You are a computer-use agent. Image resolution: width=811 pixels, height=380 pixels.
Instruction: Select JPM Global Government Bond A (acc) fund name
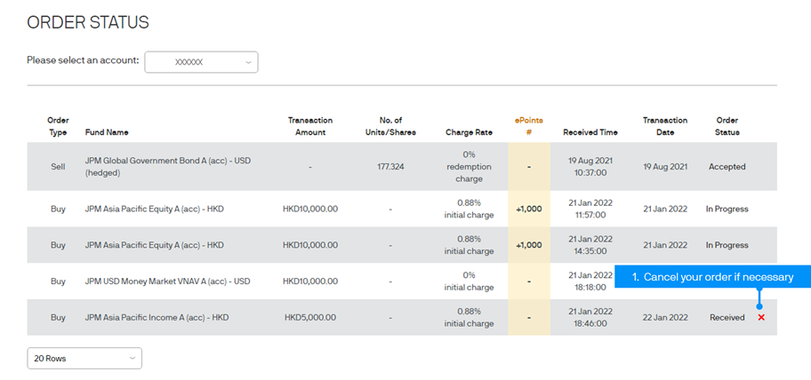[167, 167]
